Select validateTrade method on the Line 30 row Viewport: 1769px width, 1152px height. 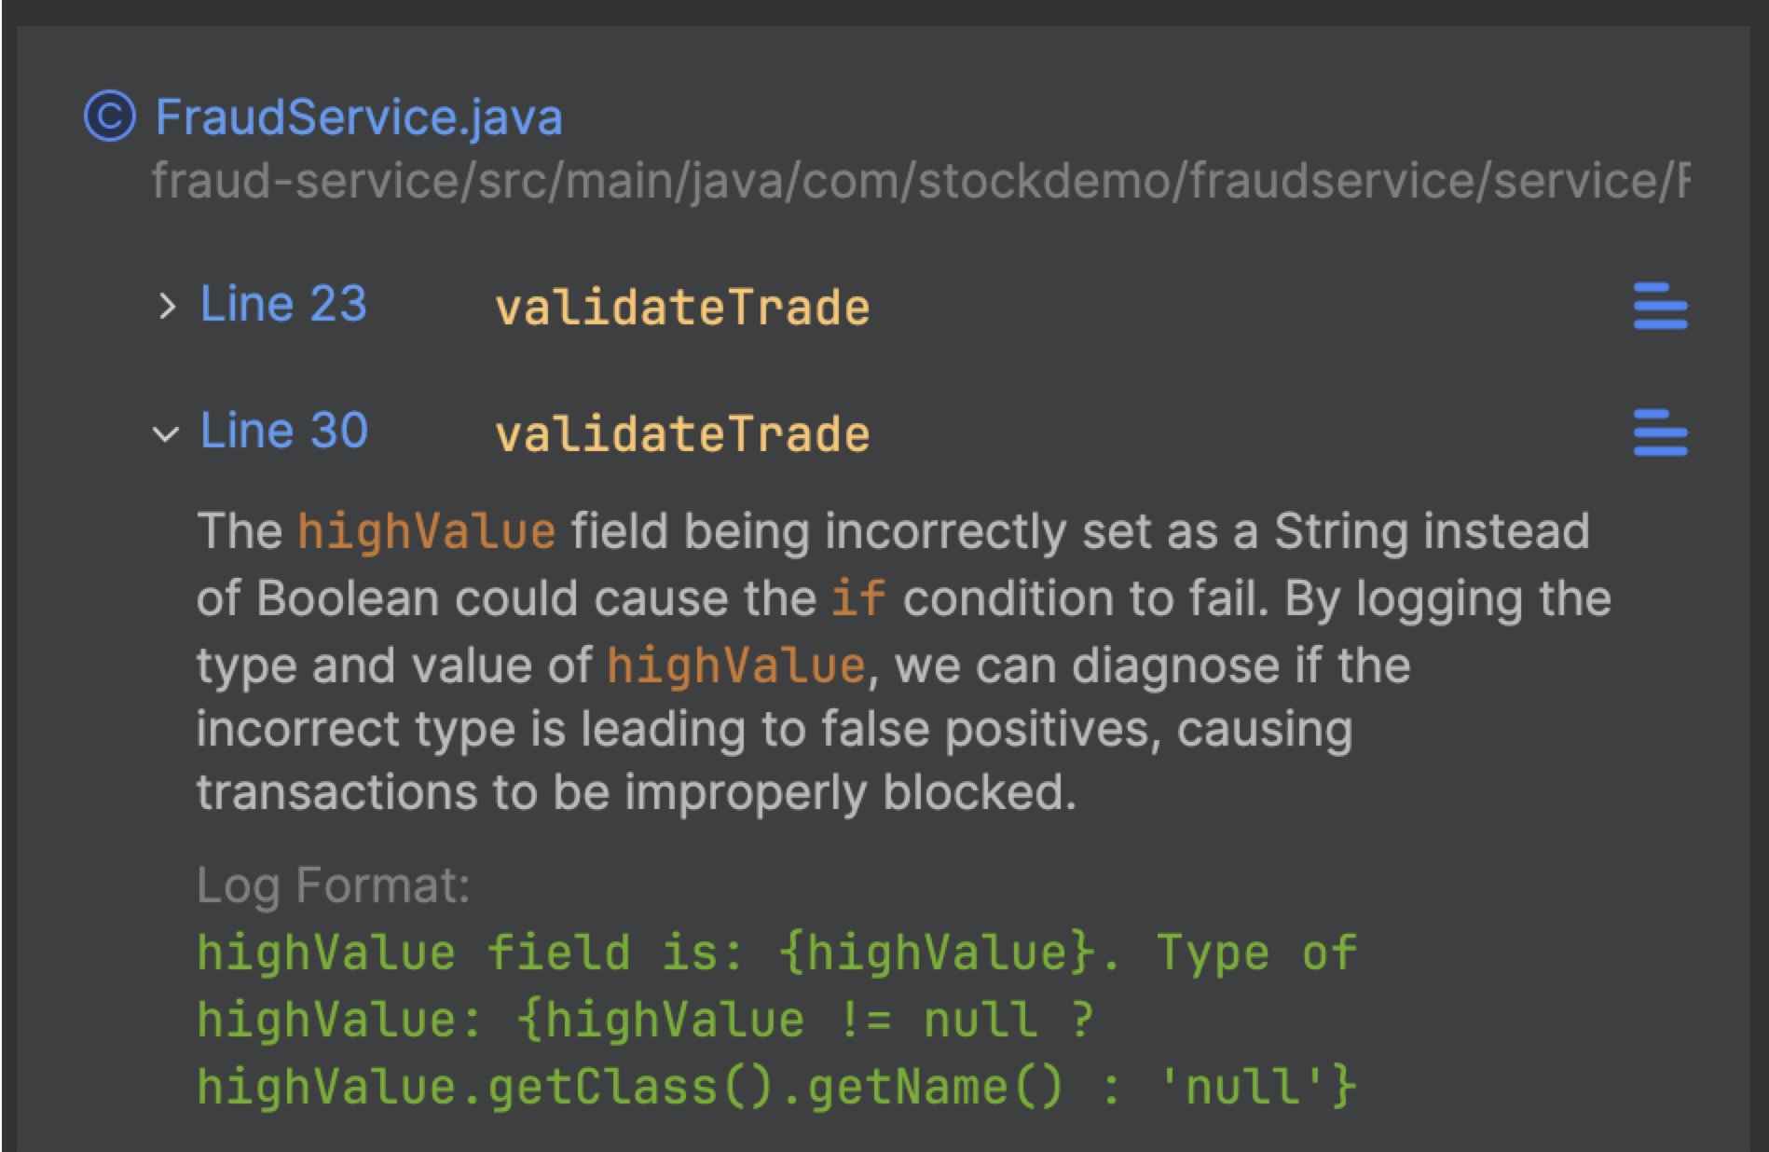coord(681,434)
